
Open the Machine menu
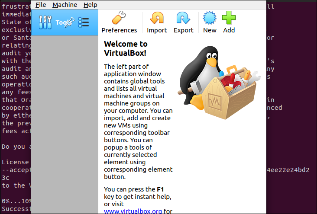pos(65,5)
